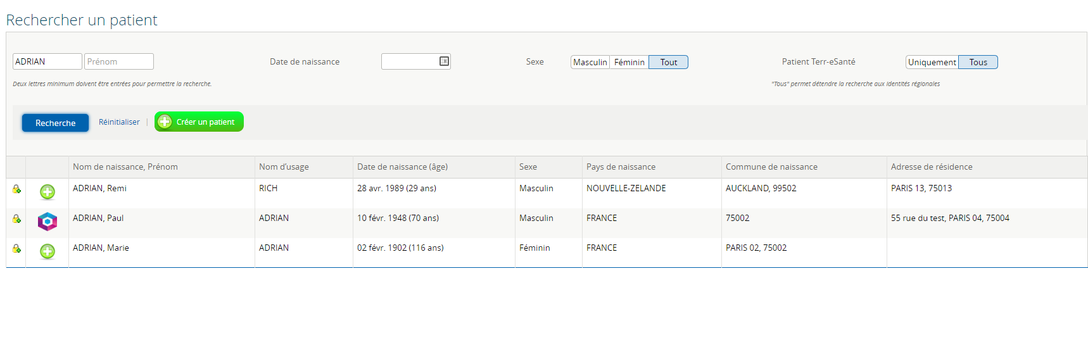Click the lock icon on ADRIAN, Marie row

point(16,249)
